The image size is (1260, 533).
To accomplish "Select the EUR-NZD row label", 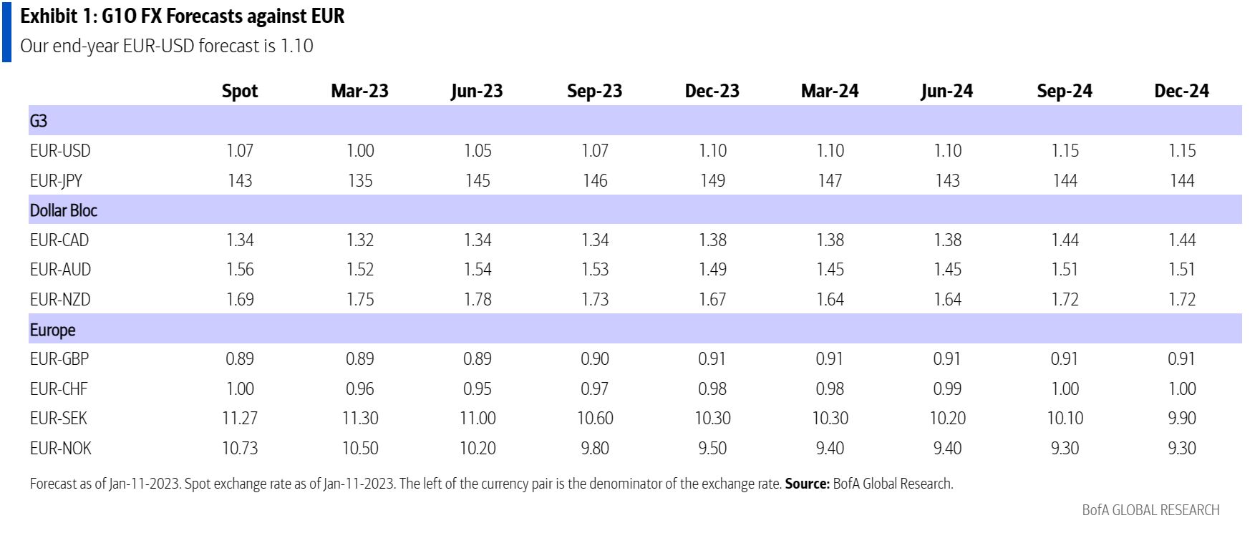I will tap(60, 299).
